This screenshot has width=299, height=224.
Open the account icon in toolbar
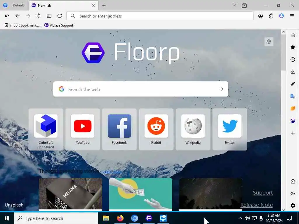260,16
